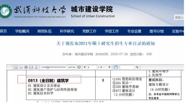The width and height of the screenshot is (185, 103).
Task: Select two-page view icon
Action: pyautogui.click(x=21, y=67)
